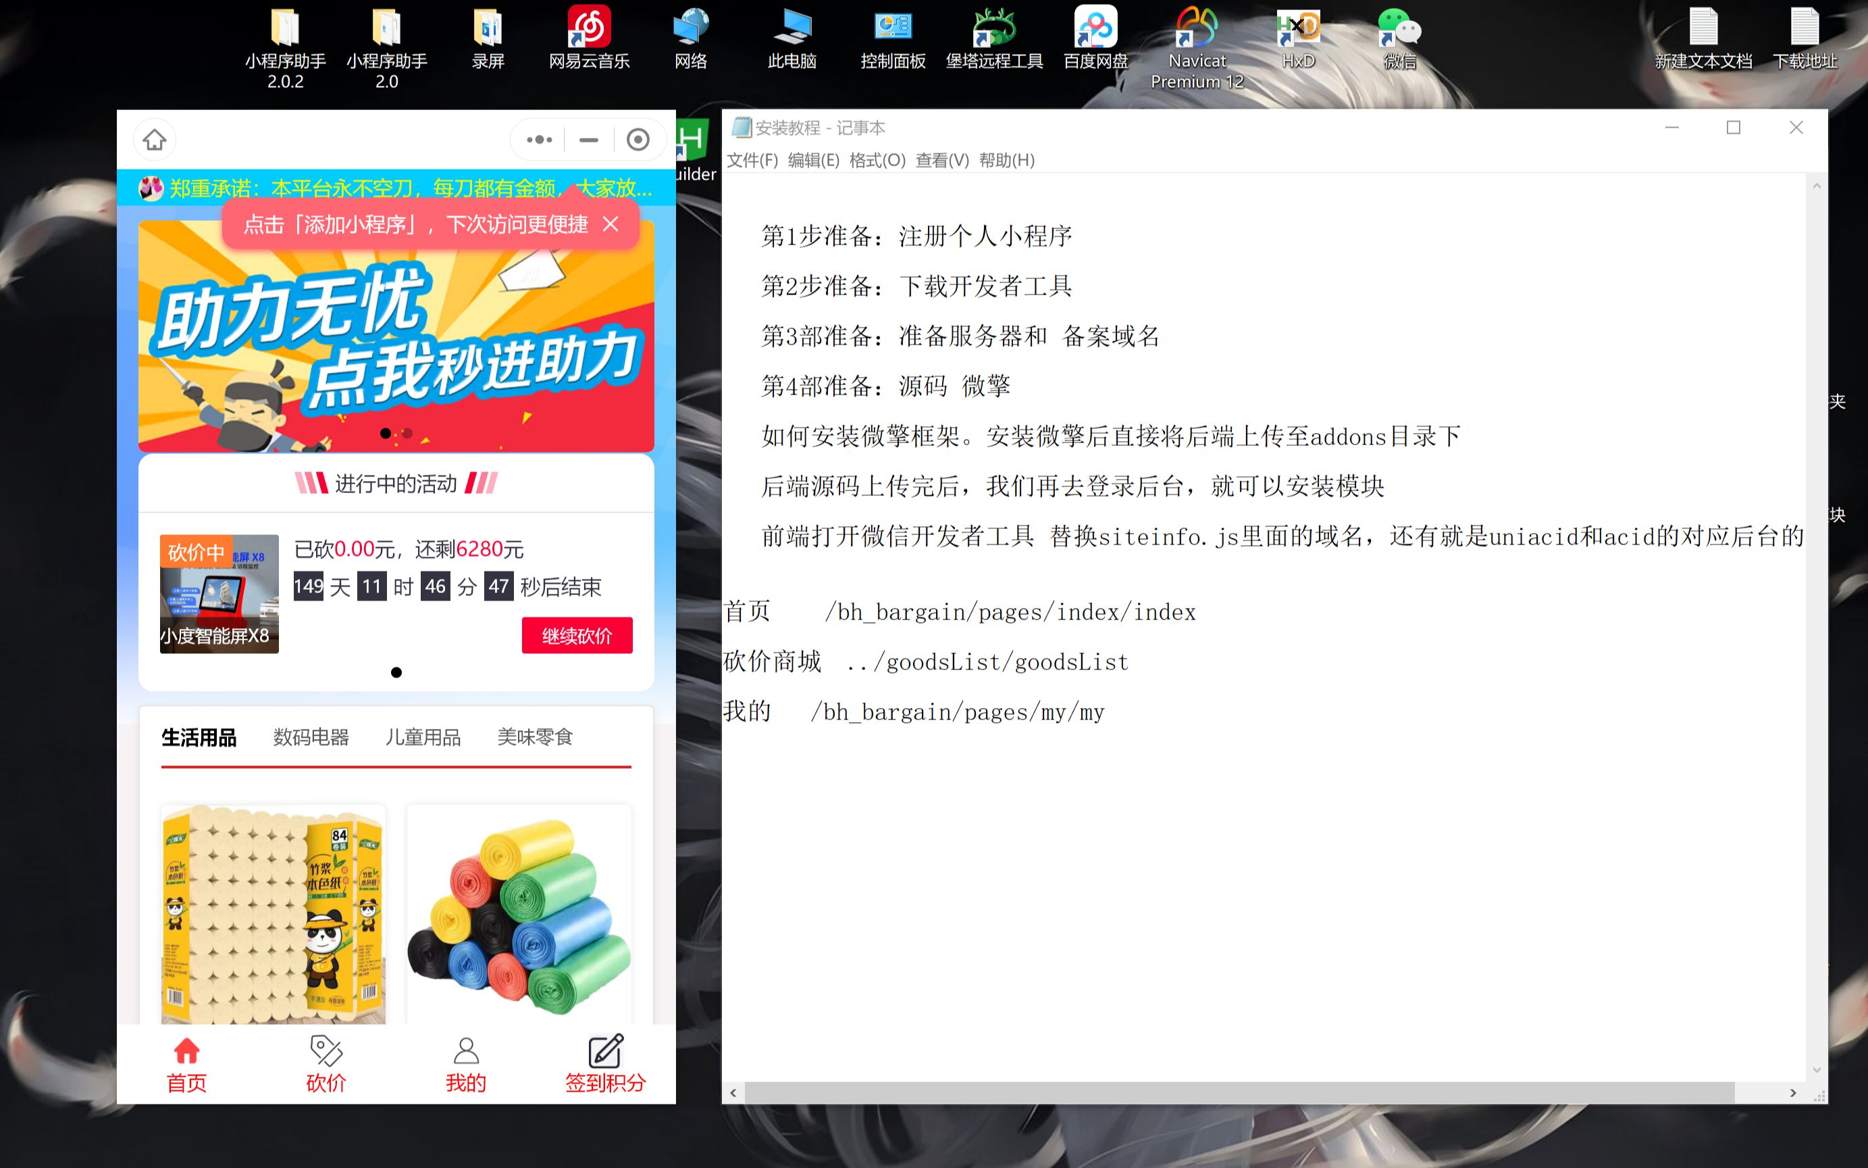Click the 继续砍价 button
The height and width of the screenshot is (1168, 1868).
577,636
